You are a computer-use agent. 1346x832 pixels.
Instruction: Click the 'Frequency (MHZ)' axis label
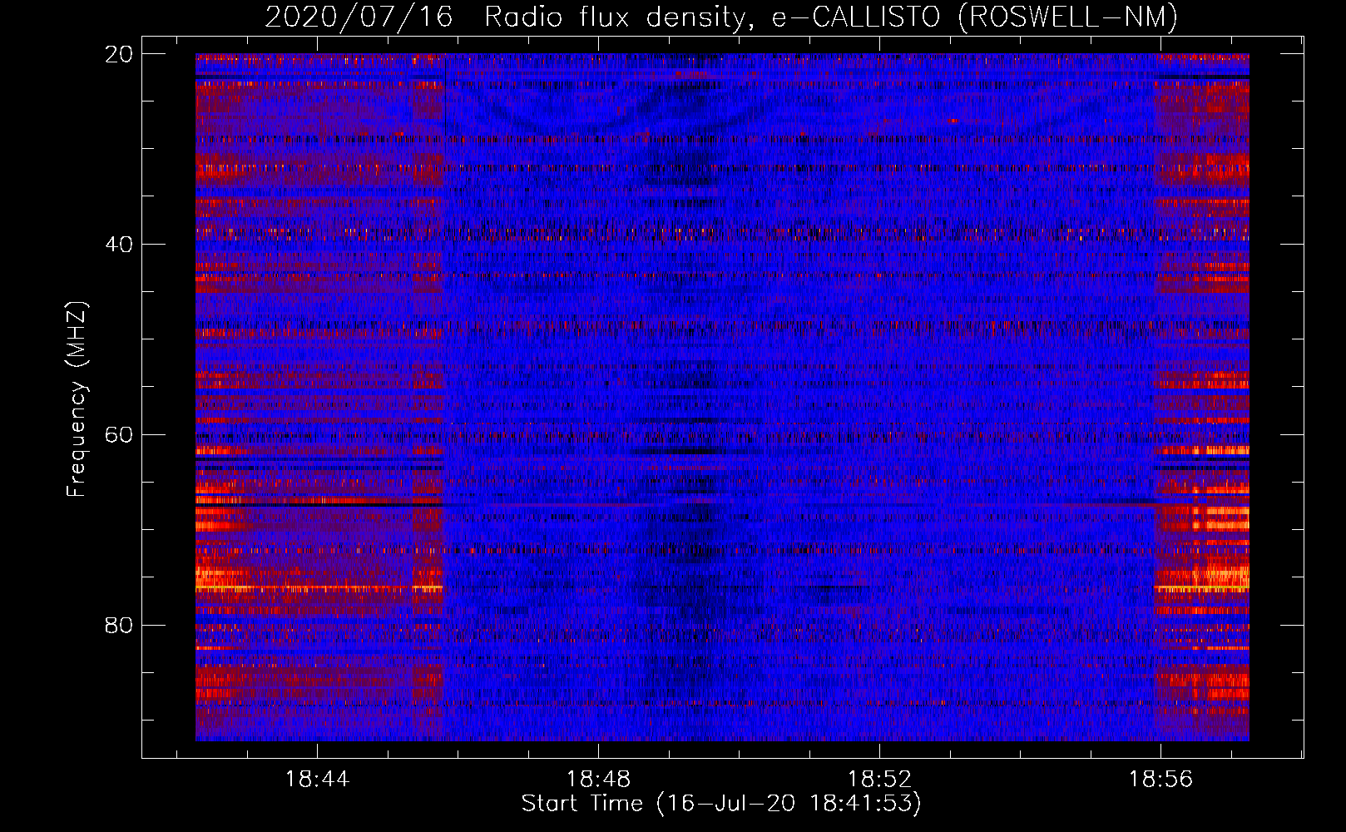tap(77, 399)
